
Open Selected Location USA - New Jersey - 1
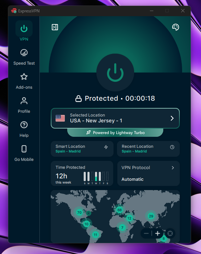(x=115, y=118)
